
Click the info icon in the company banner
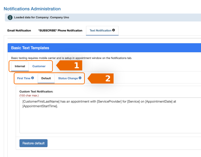10,17
